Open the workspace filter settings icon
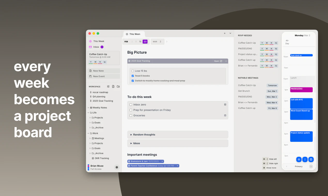The height and width of the screenshot is (196, 328). [108, 86]
